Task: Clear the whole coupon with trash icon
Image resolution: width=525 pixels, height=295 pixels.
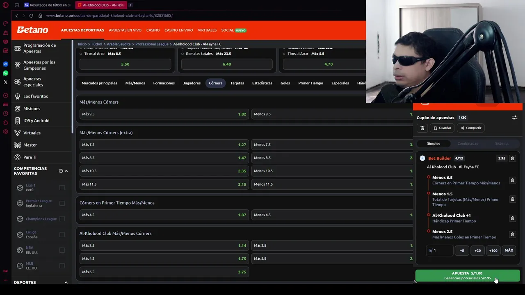Action: click(x=422, y=128)
